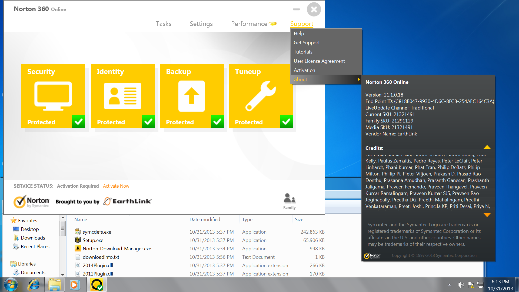The image size is (519, 292).
Task: Select Get Support from the Support menu
Action: pos(307,43)
